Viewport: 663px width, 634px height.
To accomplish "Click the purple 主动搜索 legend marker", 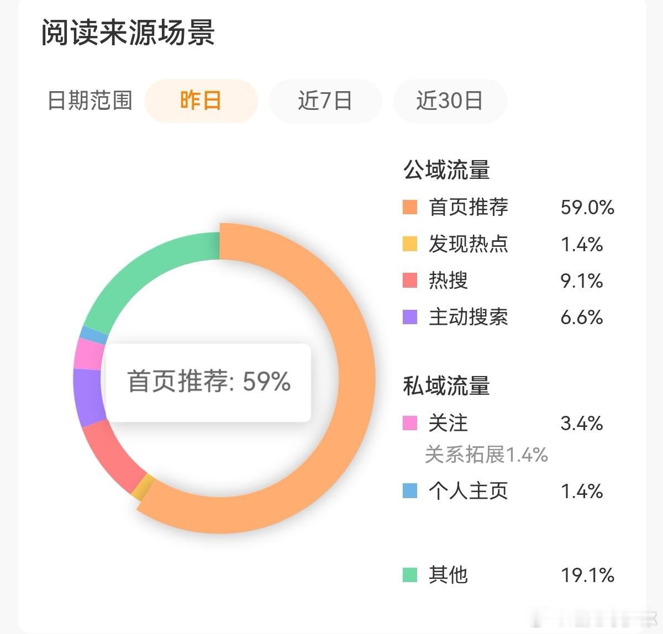I will point(409,318).
